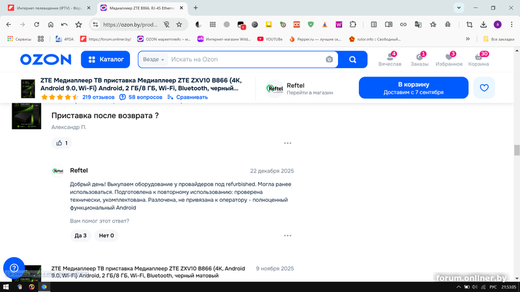Click the Сравнивать compare link

[188, 97]
